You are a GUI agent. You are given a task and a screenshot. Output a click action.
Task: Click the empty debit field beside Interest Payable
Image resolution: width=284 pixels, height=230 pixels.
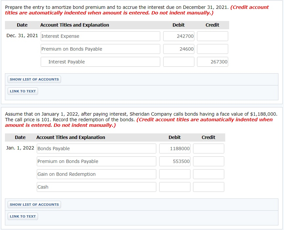[179, 62]
